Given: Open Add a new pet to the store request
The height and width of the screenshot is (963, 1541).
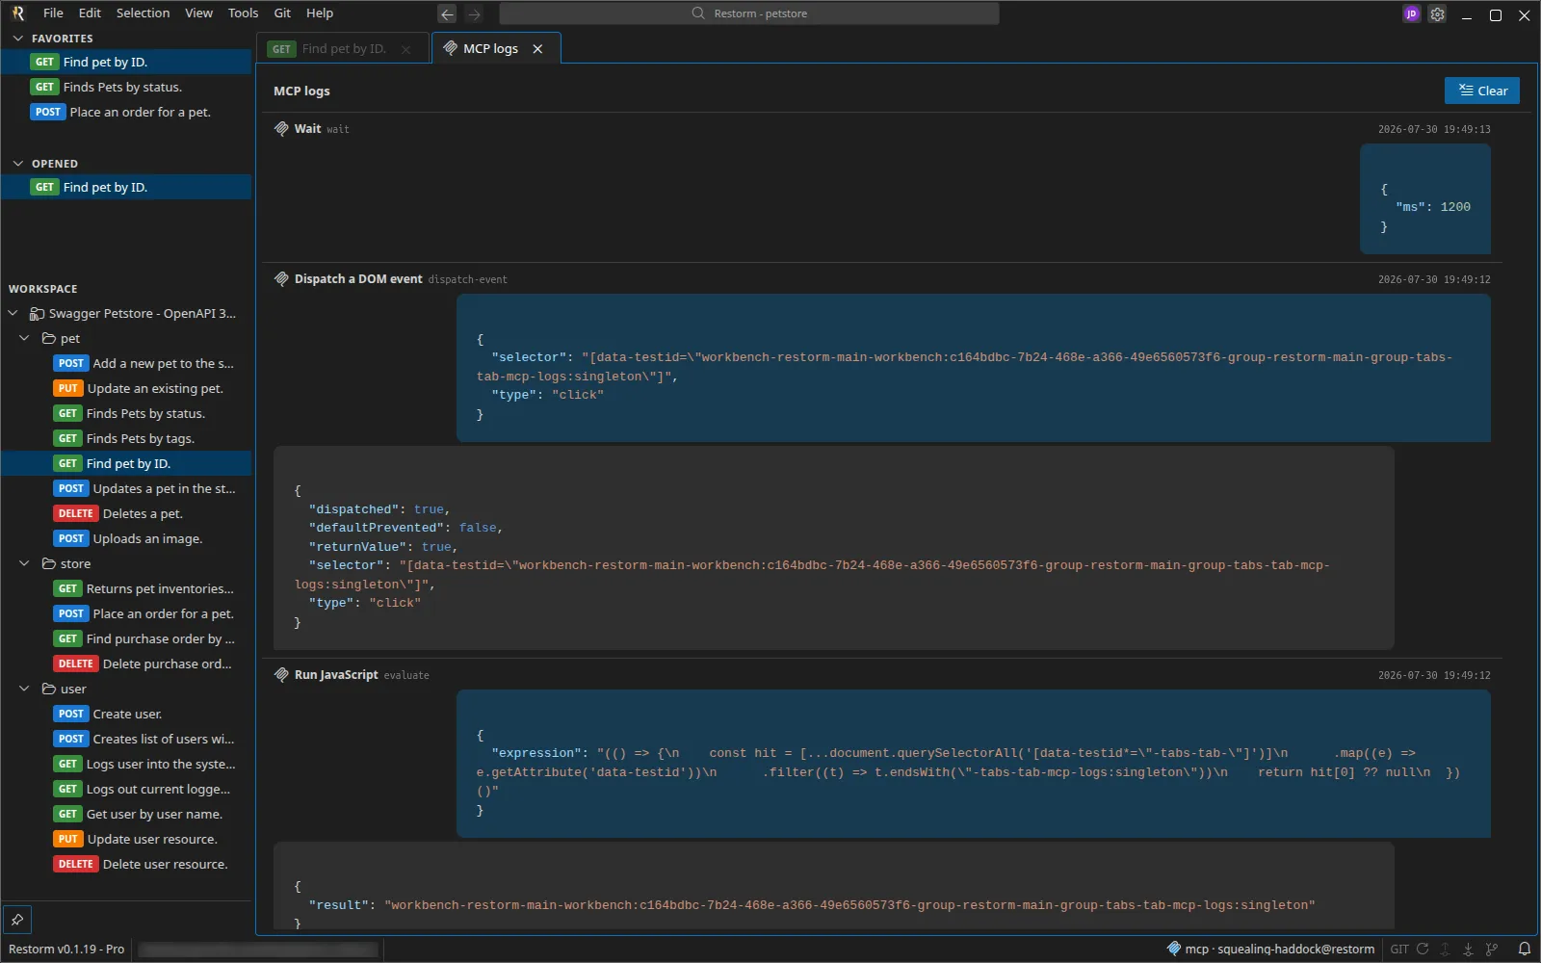Looking at the screenshot, I should point(126,363).
